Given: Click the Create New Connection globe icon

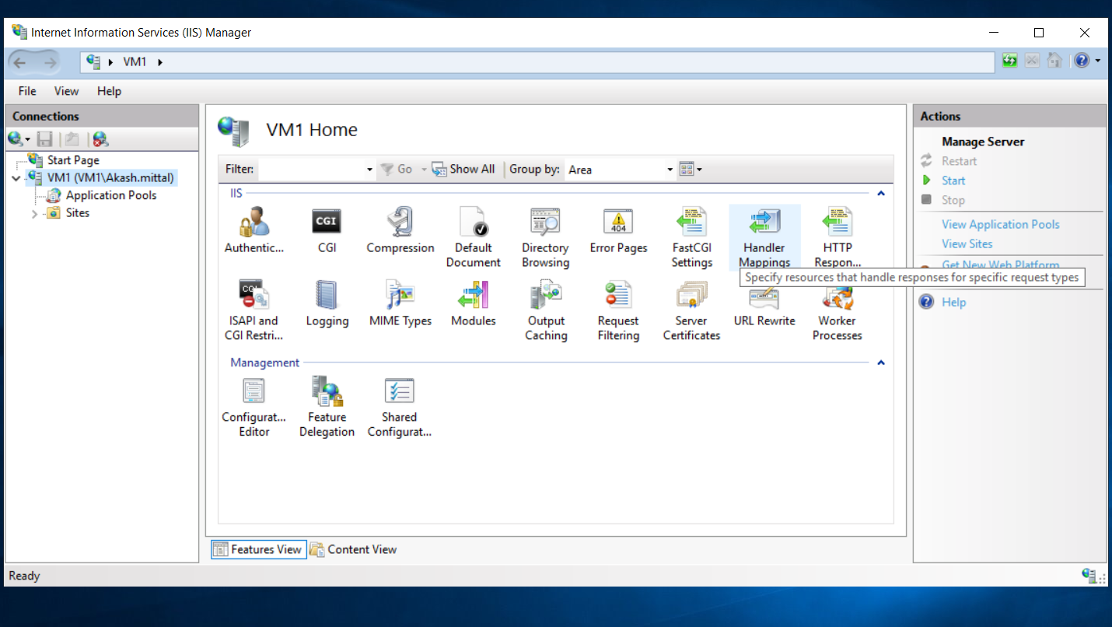Looking at the screenshot, I should (16, 139).
